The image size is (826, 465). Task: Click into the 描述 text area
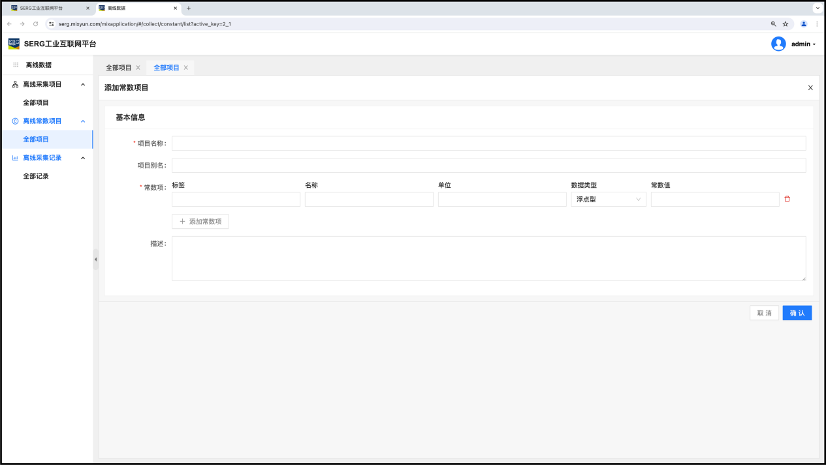(488, 258)
